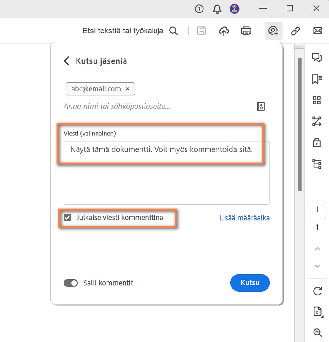Uncheck Julkaise viesti kommenttina
329x342 pixels.
click(67, 217)
